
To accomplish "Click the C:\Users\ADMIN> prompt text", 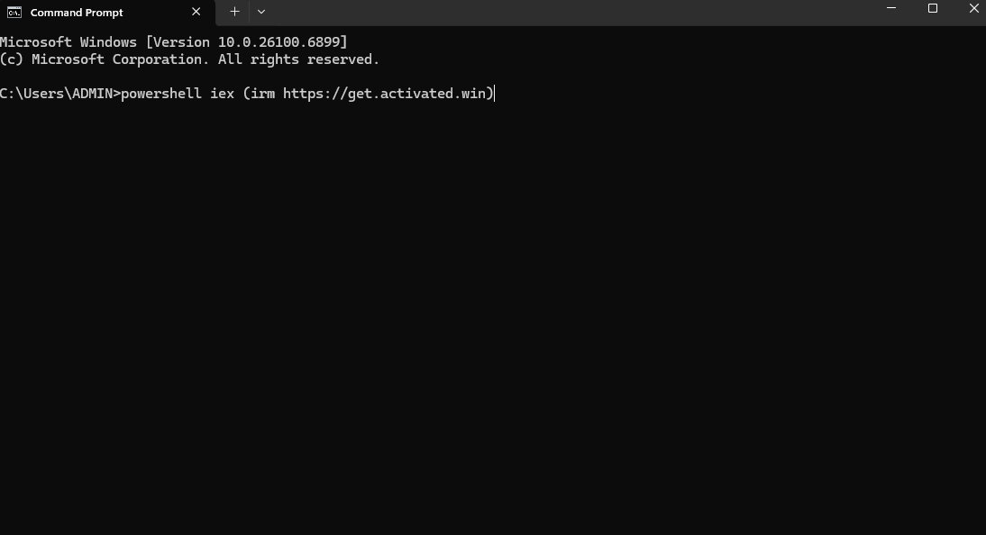I will [59, 94].
